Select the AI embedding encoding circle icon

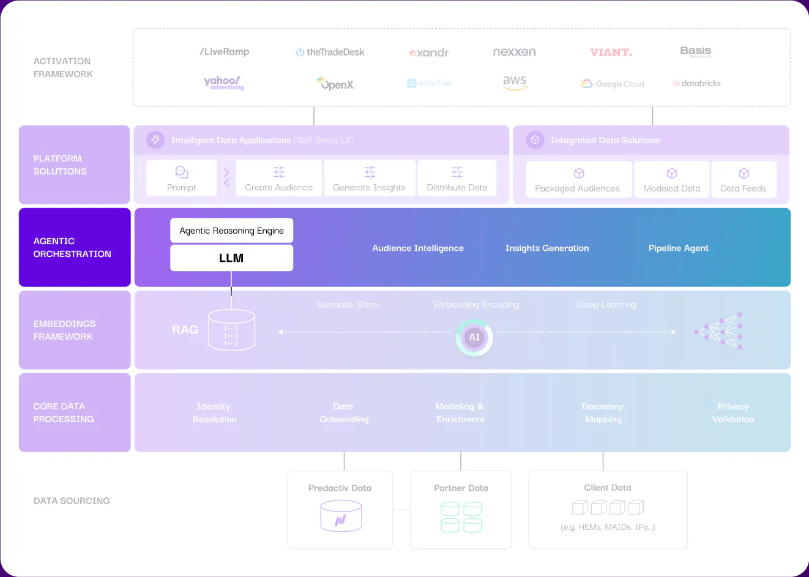point(474,337)
